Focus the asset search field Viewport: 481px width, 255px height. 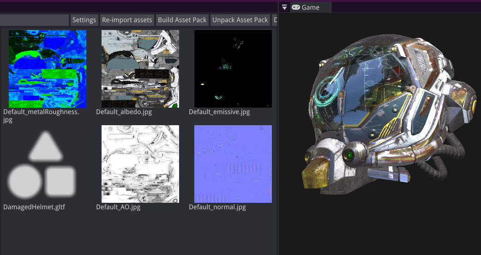pyautogui.click(x=34, y=20)
